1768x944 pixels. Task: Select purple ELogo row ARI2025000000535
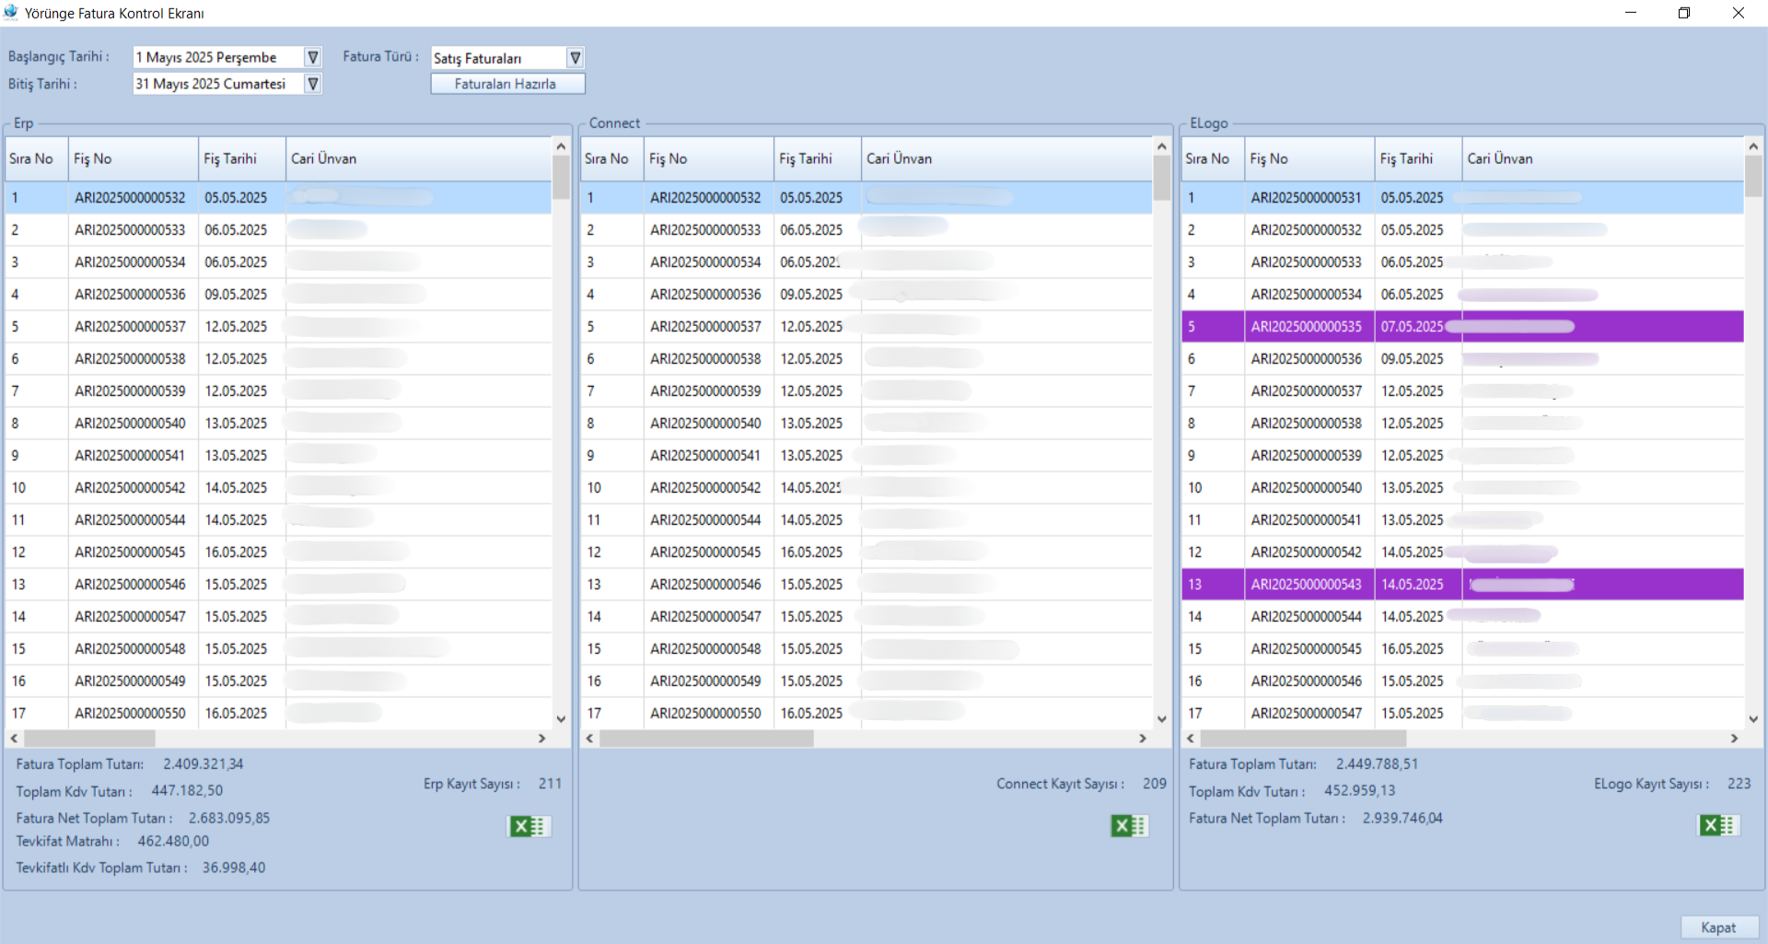[x=1306, y=327]
